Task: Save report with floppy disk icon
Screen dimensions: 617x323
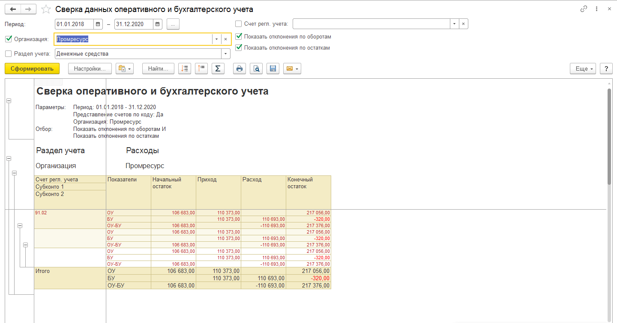Action: [x=273, y=69]
